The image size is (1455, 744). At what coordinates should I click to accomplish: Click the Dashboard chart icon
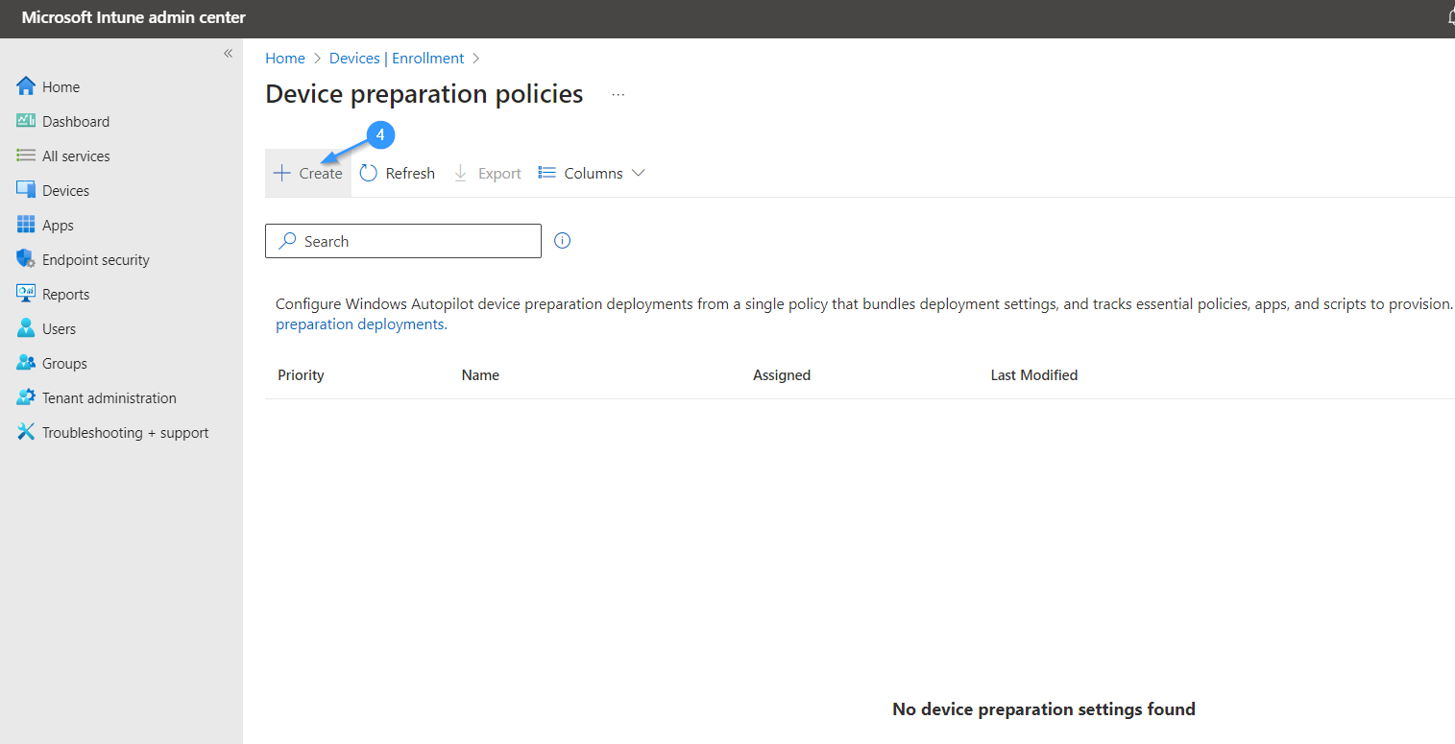[x=26, y=121]
